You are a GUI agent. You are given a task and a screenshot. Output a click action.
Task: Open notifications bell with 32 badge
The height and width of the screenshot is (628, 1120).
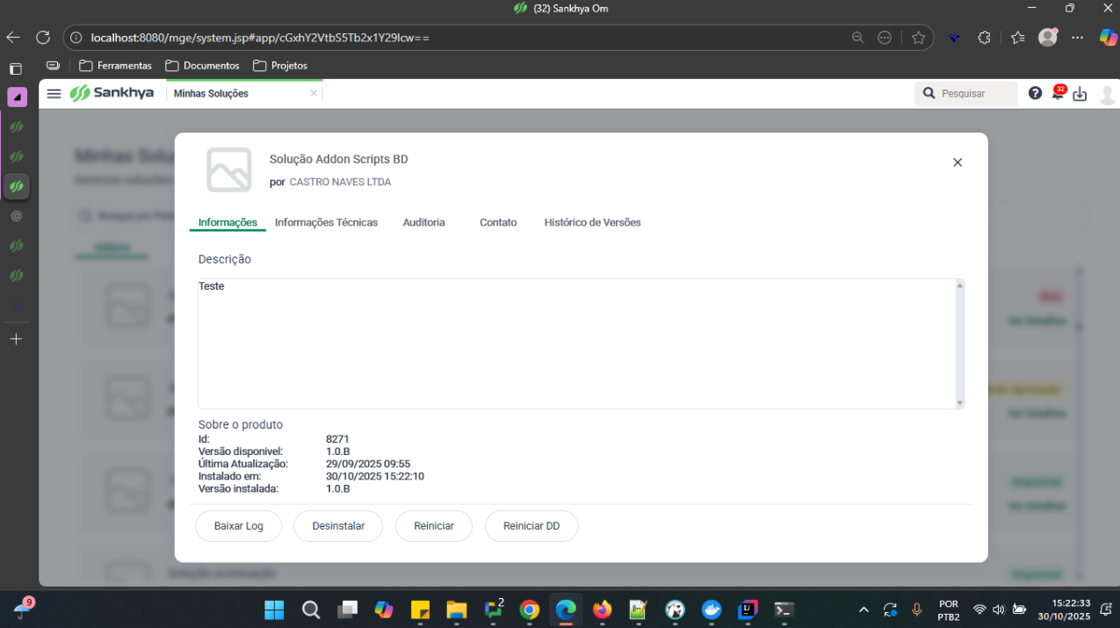[1058, 93]
